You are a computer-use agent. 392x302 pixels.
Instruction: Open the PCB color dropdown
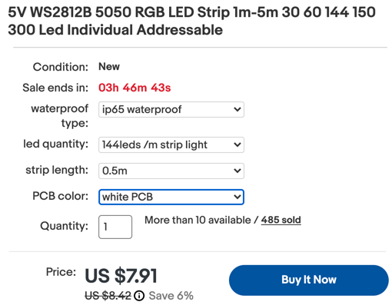pos(171,197)
